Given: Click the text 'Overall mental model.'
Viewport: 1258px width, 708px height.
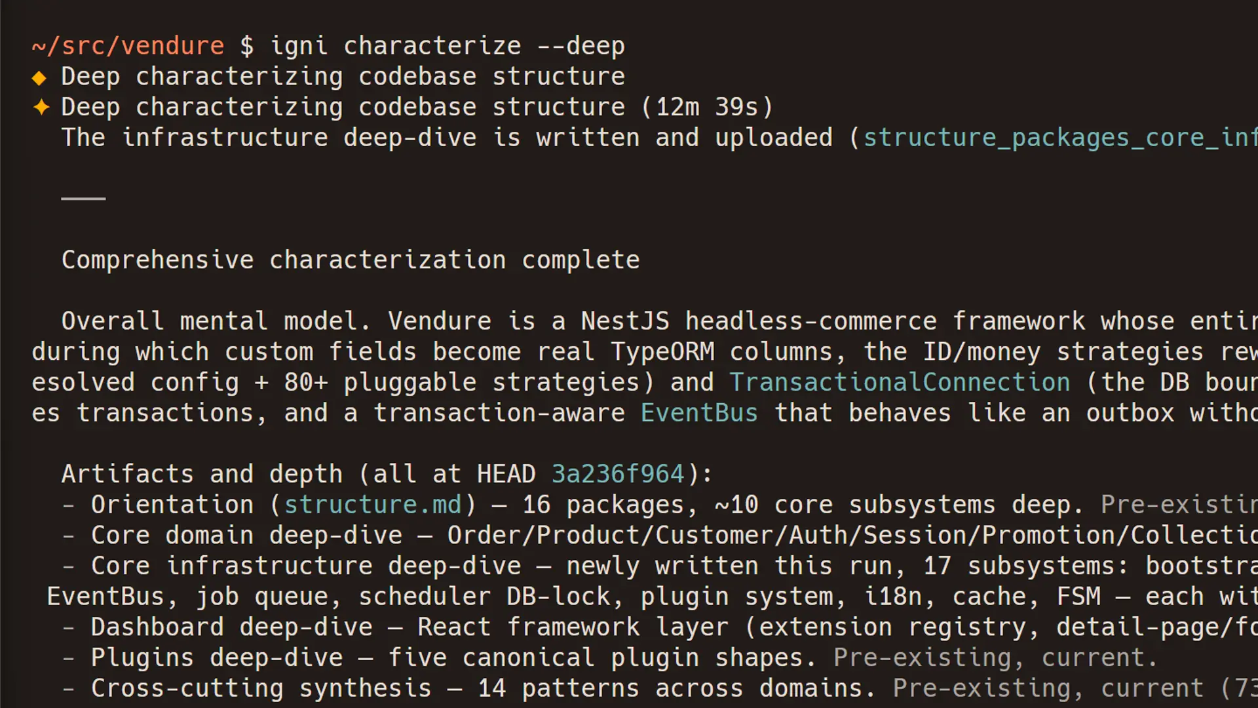Looking at the screenshot, I should tap(216, 321).
